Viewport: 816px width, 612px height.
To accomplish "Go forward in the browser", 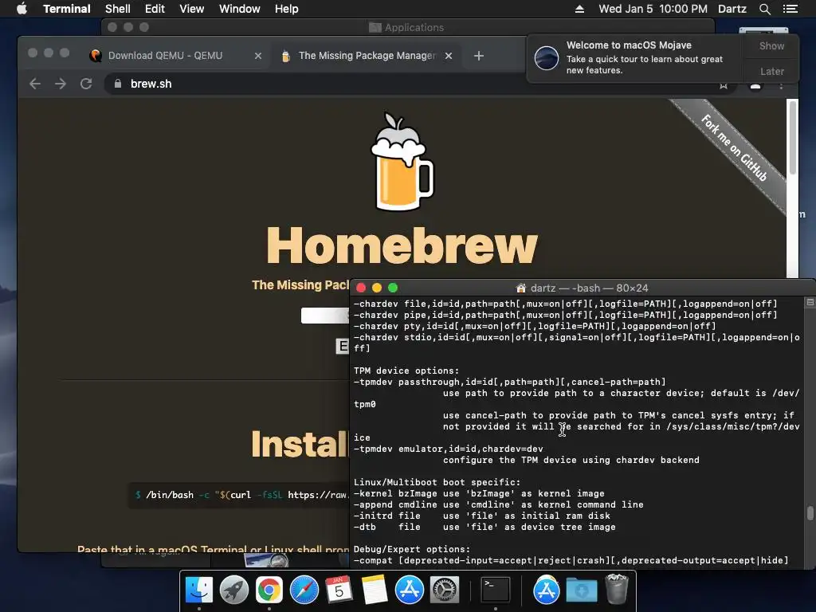I will pyautogui.click(x=61, y=84).
